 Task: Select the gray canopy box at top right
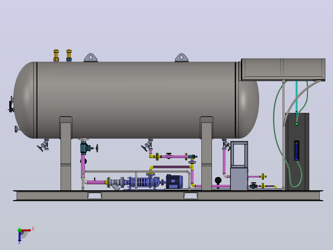pyautogui.click(x=283, y=69)
